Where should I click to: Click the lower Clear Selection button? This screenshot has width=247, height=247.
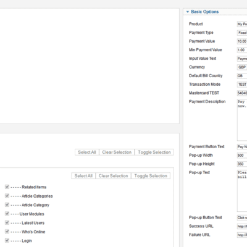pyautogui.click(x=113, y=176)
